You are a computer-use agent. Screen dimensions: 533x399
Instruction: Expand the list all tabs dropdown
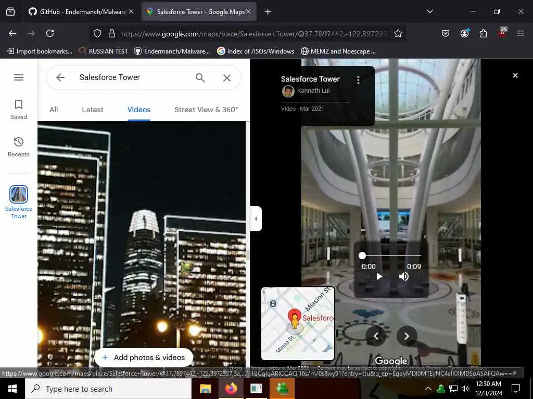pyautogui.click(x=429, y=11)
